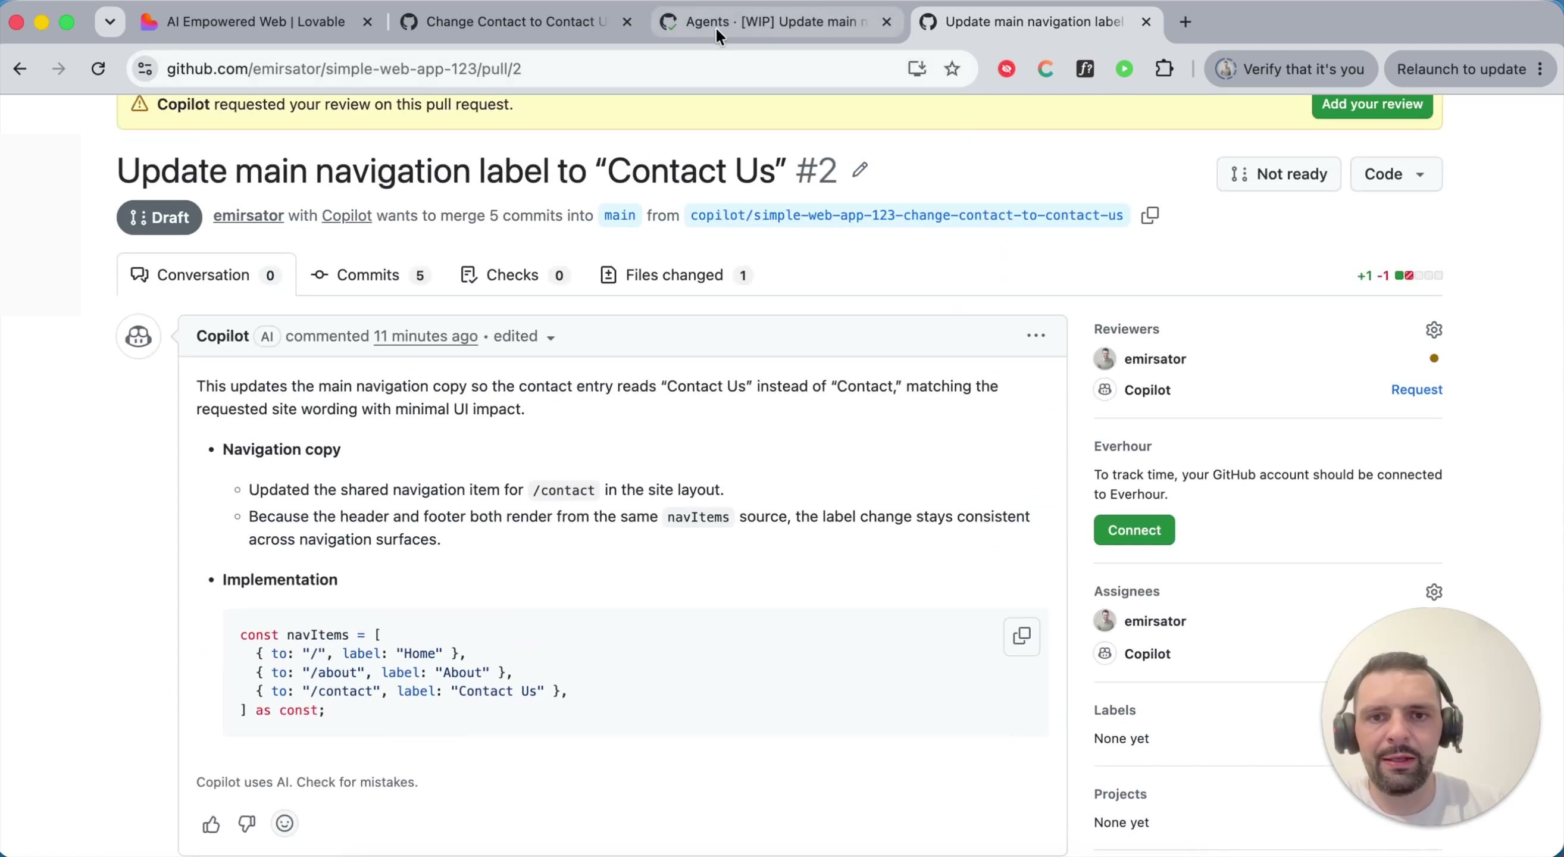This screenshot has width=1564, height=857.
Task: Open site information icon in address bar
Action: pyautogui.click(x=145, y=68)
